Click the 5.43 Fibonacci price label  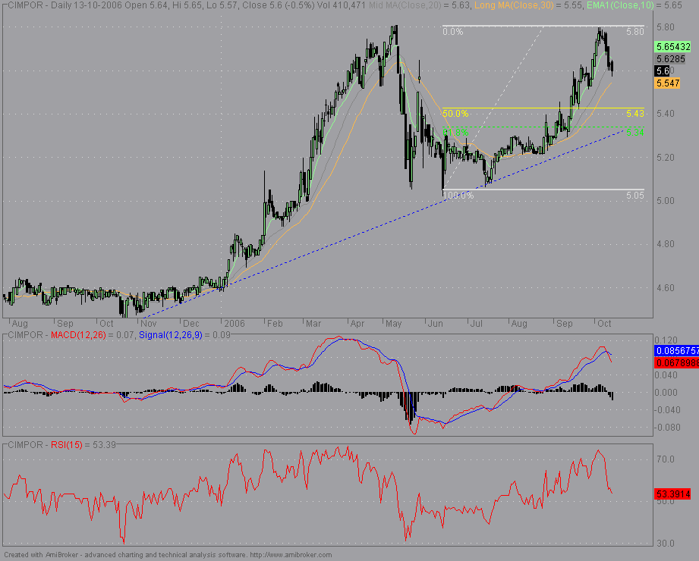coord(634,114)
